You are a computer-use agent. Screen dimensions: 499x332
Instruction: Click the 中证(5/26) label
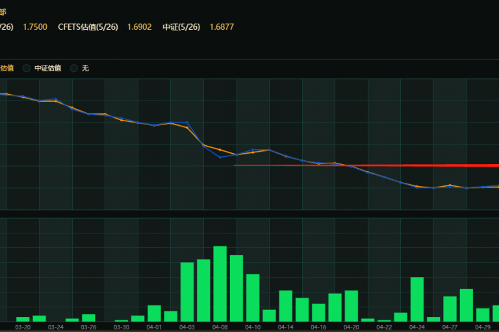[x=181, y=27]
